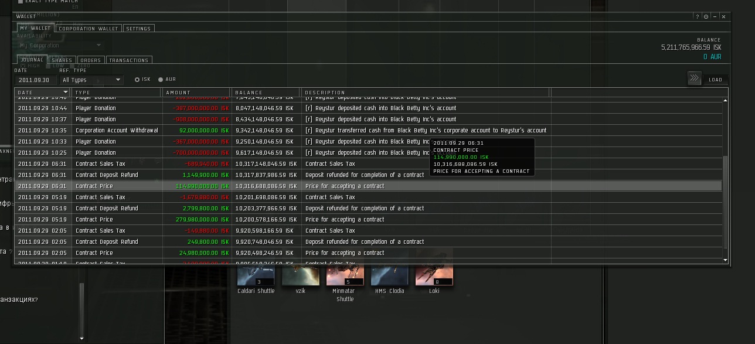Click the 0 AUR balance text

click(x=712, y=57)
